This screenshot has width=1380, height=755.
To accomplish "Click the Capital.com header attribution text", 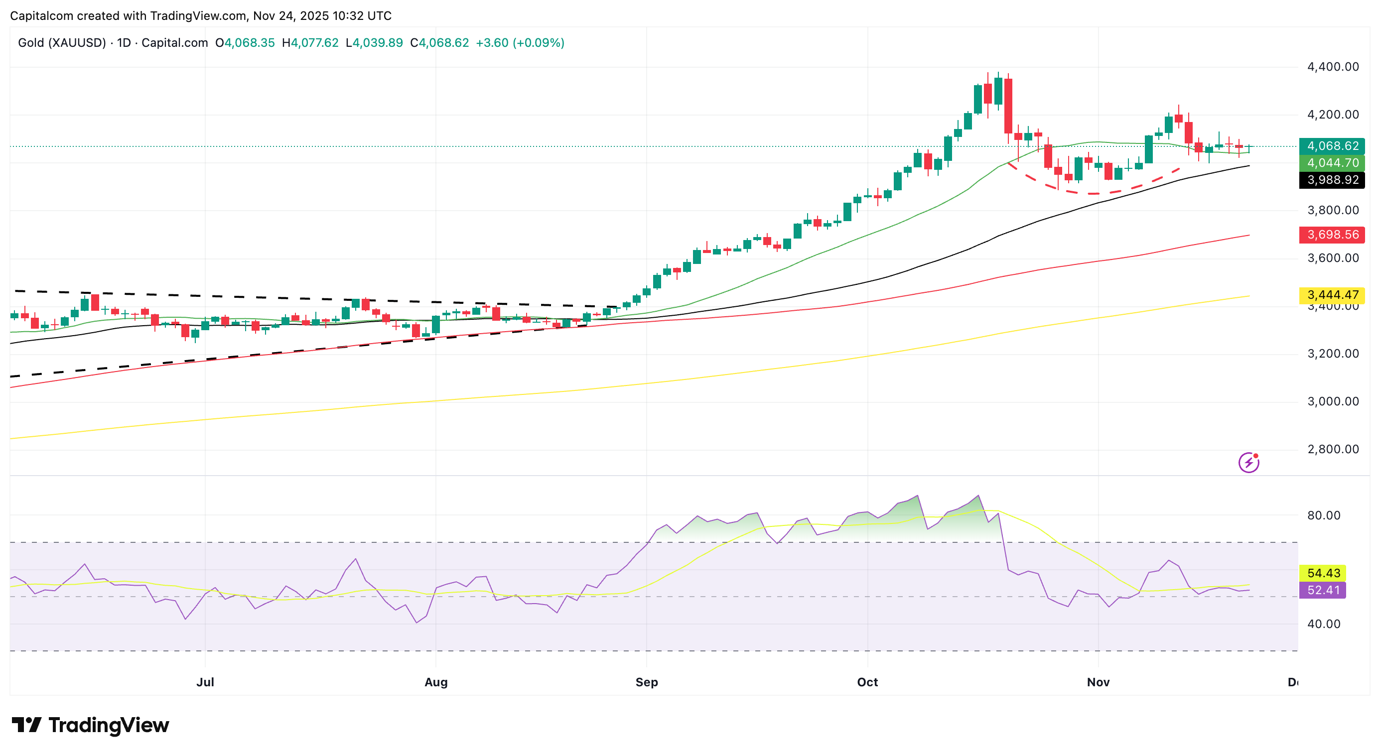I will 200,15.
